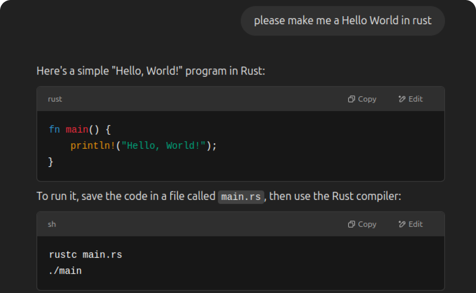
Task: Click the edit pencil icon in the sh block
Action: click(402, 224)
